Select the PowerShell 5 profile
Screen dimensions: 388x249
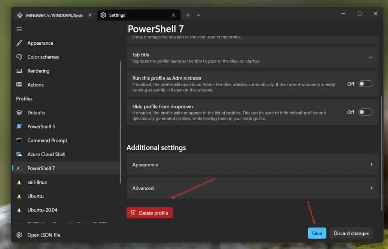pyautogui.click(x=66, y=127)
